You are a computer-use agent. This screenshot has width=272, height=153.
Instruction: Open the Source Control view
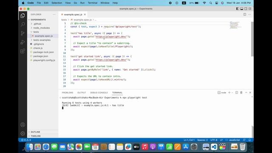coord(23,33)
